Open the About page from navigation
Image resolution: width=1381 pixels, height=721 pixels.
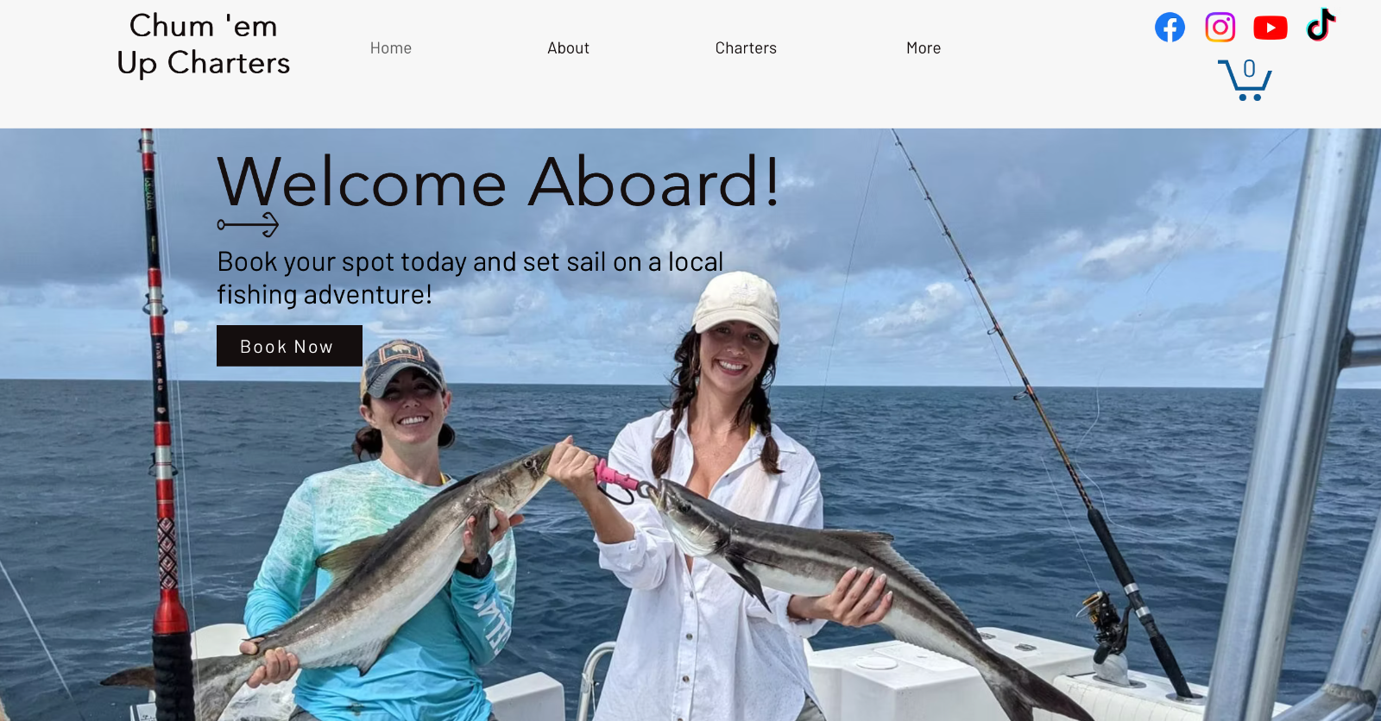point(568,48)
